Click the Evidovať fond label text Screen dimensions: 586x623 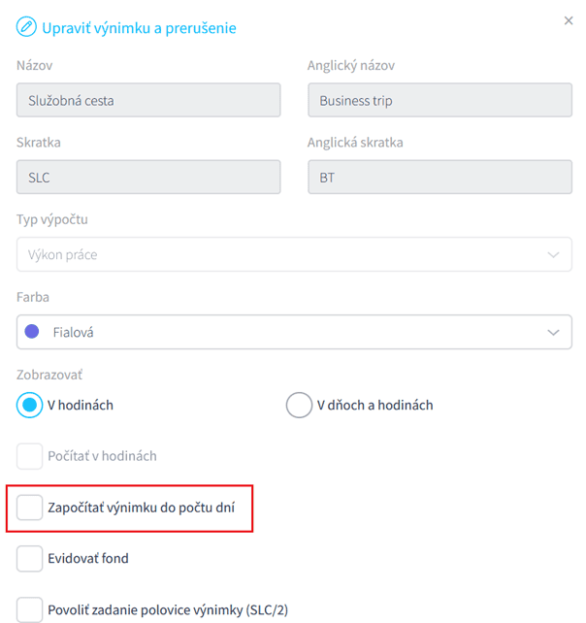[x=88, y=558]
